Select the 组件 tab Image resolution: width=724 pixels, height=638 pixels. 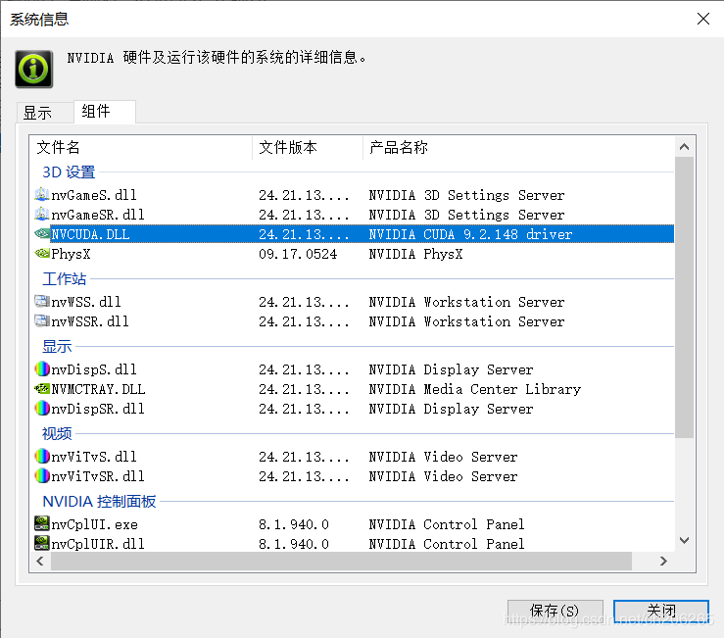(105, 112)
